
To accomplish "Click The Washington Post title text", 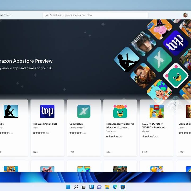I will coord(45,124).
